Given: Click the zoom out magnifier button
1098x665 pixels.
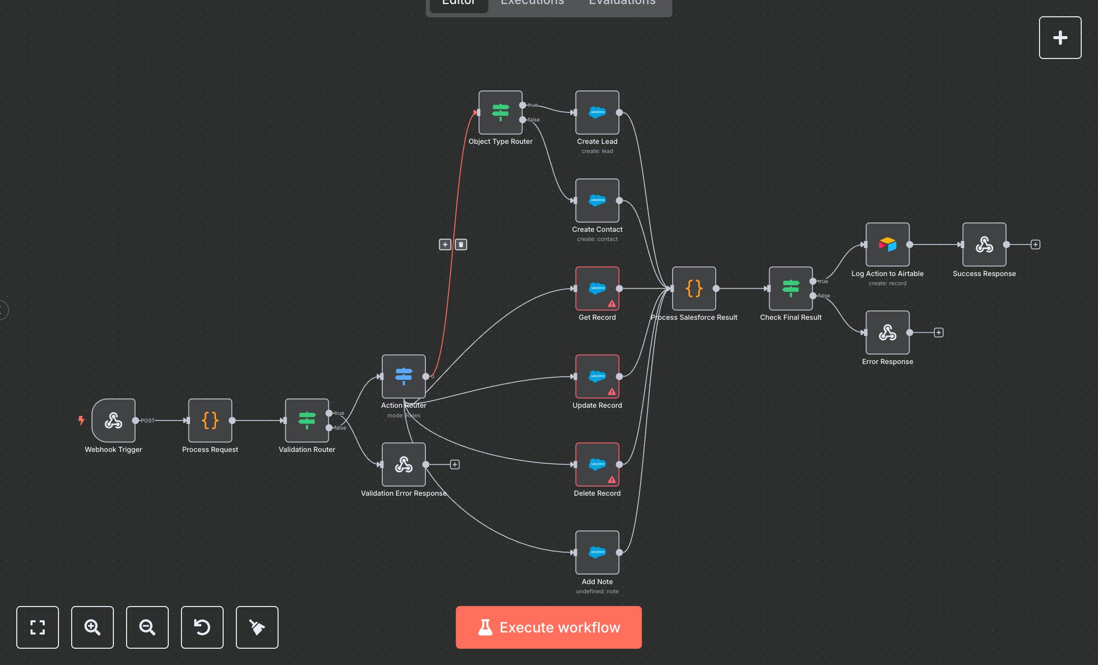Looking at the screenshot, I should [147, 627].
